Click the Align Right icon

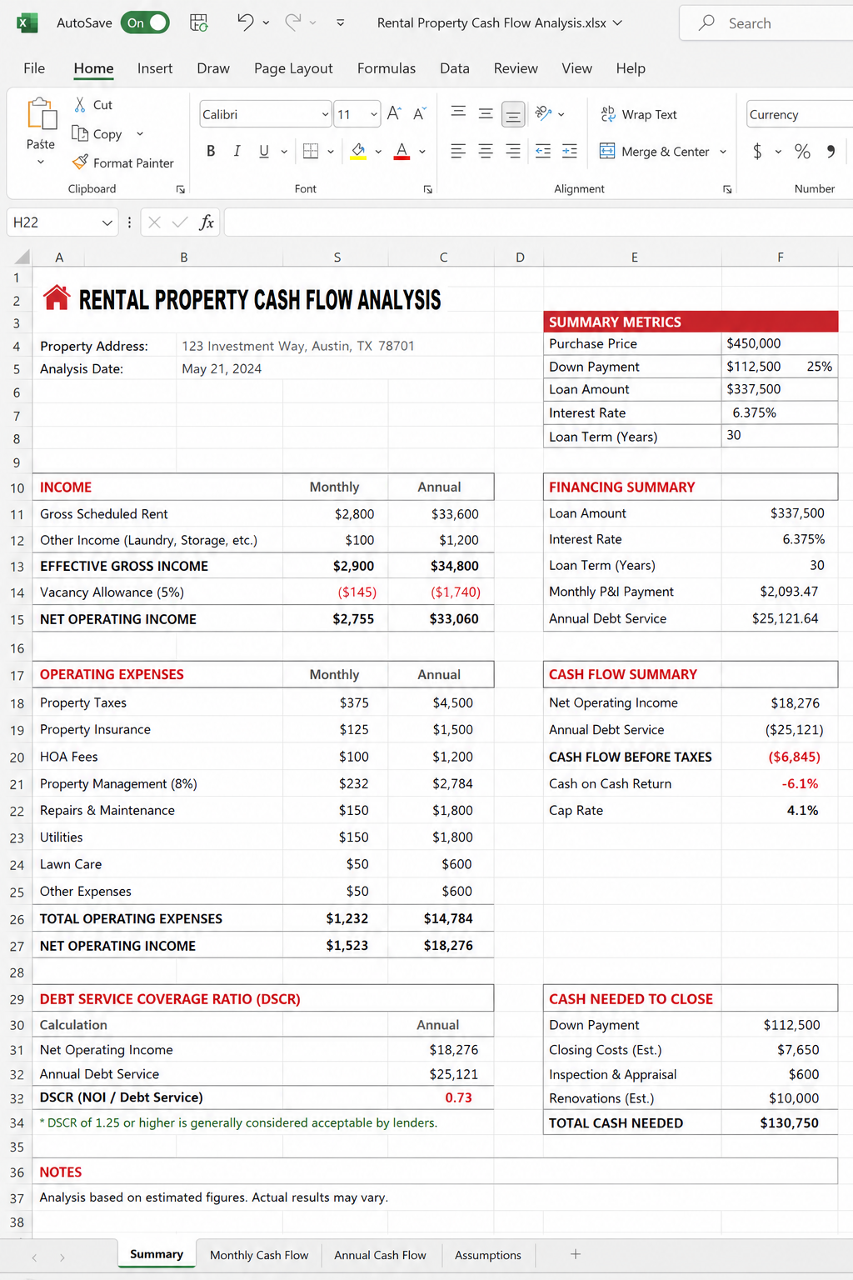tap(513, 151)
